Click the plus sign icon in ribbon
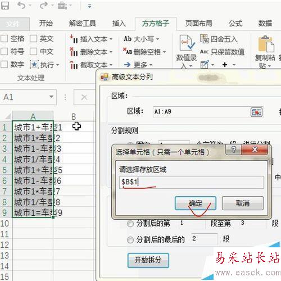 tap(225, 65)
